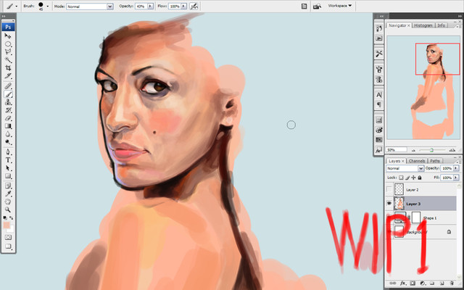The image size is (464, 290).
Task: Select the Dodge/Burn tool
Action: 8,142
